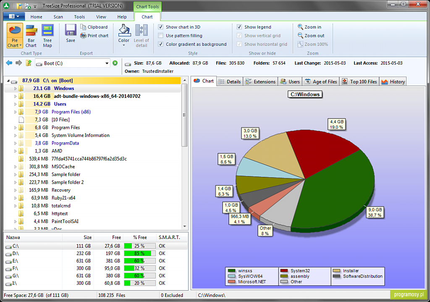Click the Windows folder icon

[x=21, y=88]
